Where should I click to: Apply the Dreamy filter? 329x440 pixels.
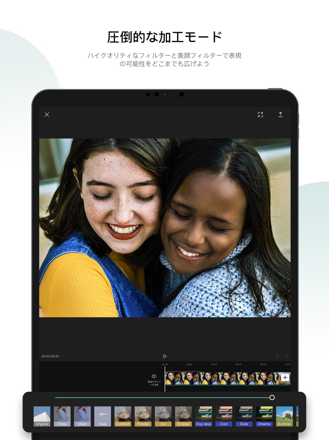point(264,416)
